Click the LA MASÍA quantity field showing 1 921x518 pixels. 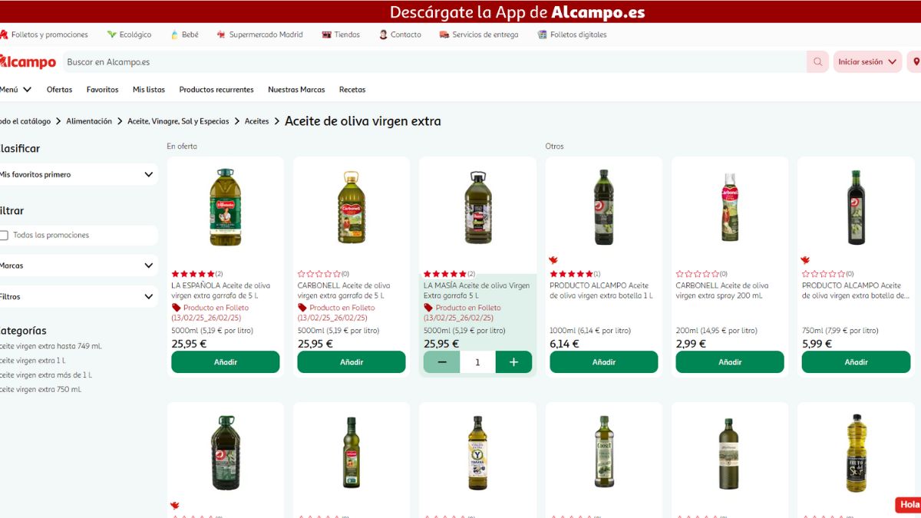coord(477,362)
